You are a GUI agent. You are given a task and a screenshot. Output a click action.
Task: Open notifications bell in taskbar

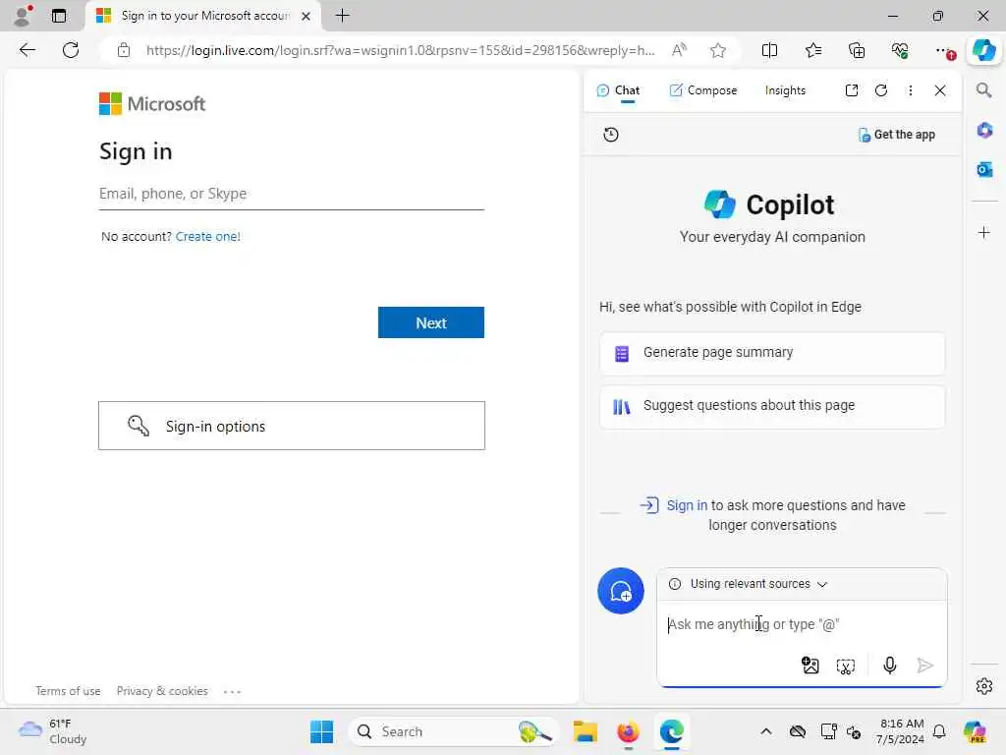(x=938, y=731)
